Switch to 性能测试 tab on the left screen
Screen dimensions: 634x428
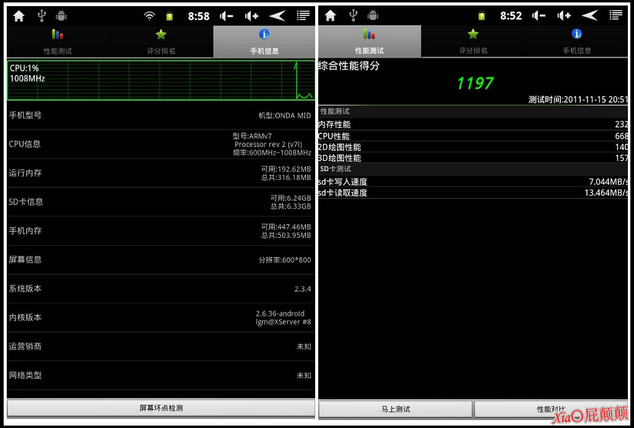coord(58,42)
